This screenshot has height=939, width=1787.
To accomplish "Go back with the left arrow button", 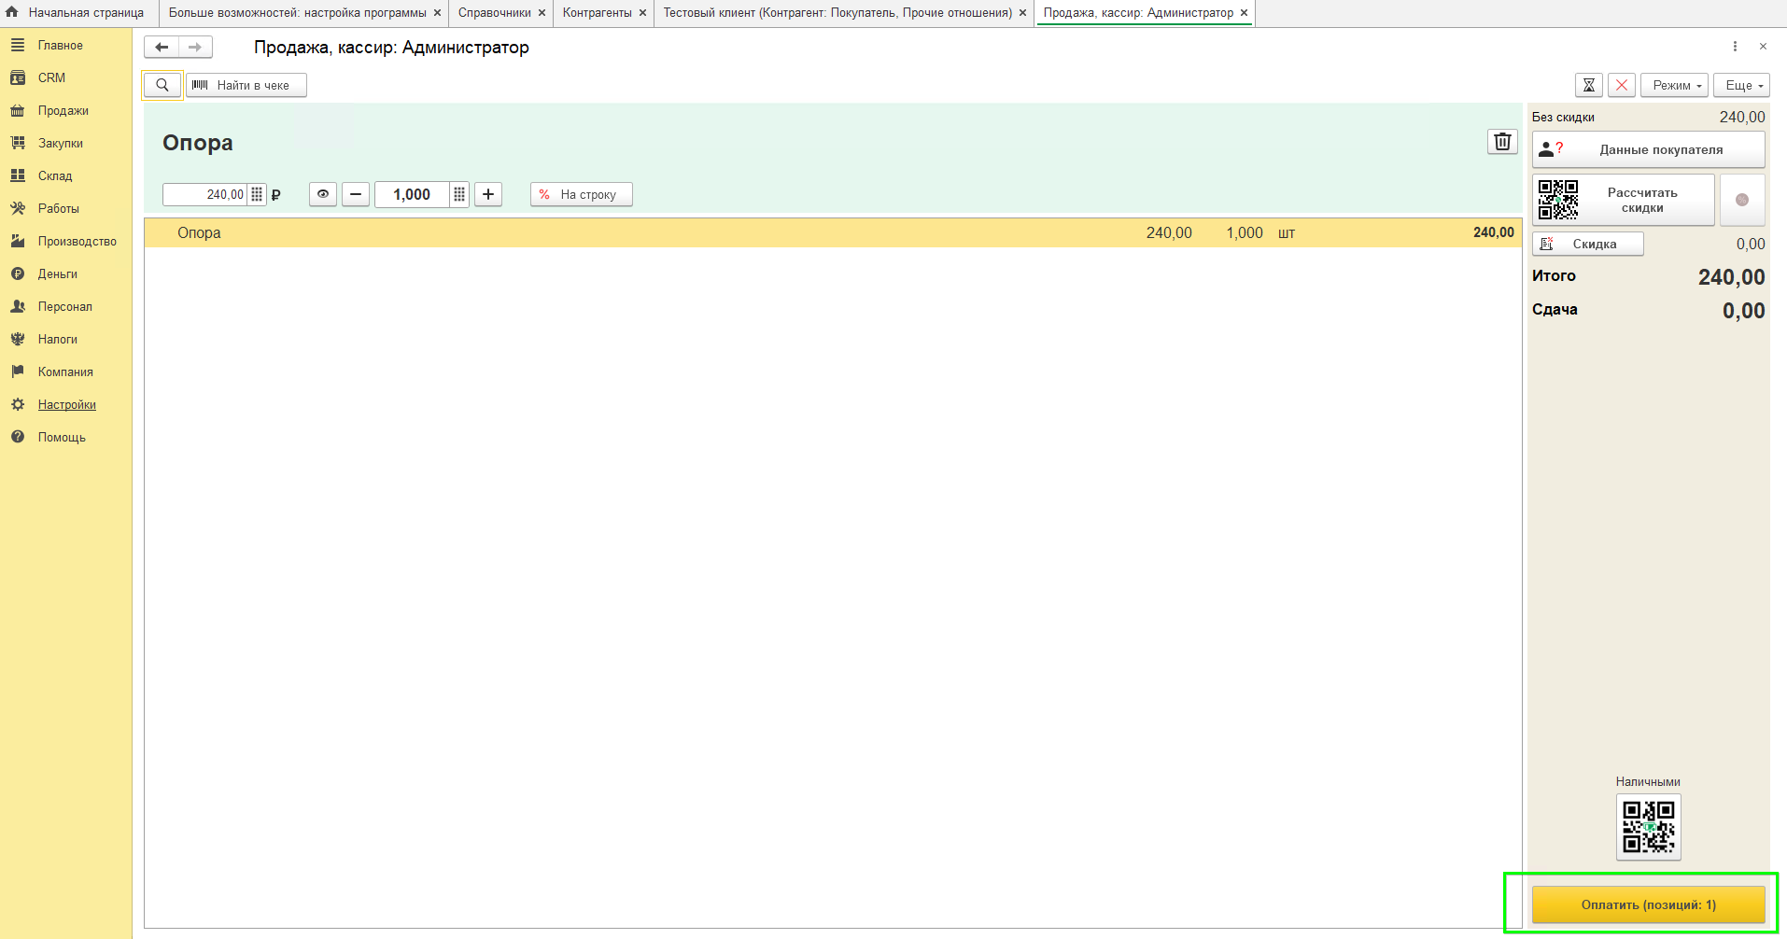I will point(162,47).
